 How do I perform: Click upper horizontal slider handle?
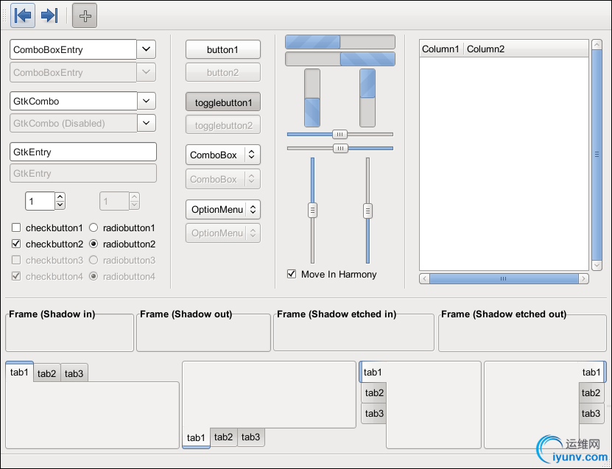coord(340,134)
